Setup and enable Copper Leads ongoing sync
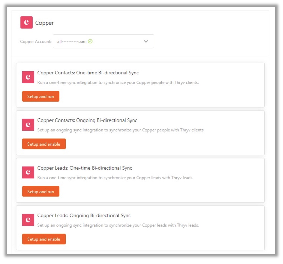The width and height of the screenshot is (283, 264). (44, 239)
